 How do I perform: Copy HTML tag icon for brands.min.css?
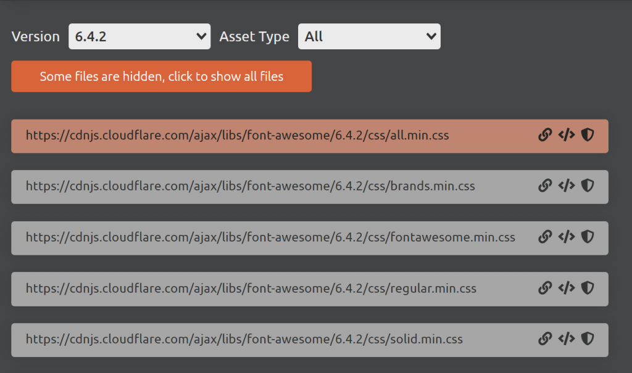(567, 186)
